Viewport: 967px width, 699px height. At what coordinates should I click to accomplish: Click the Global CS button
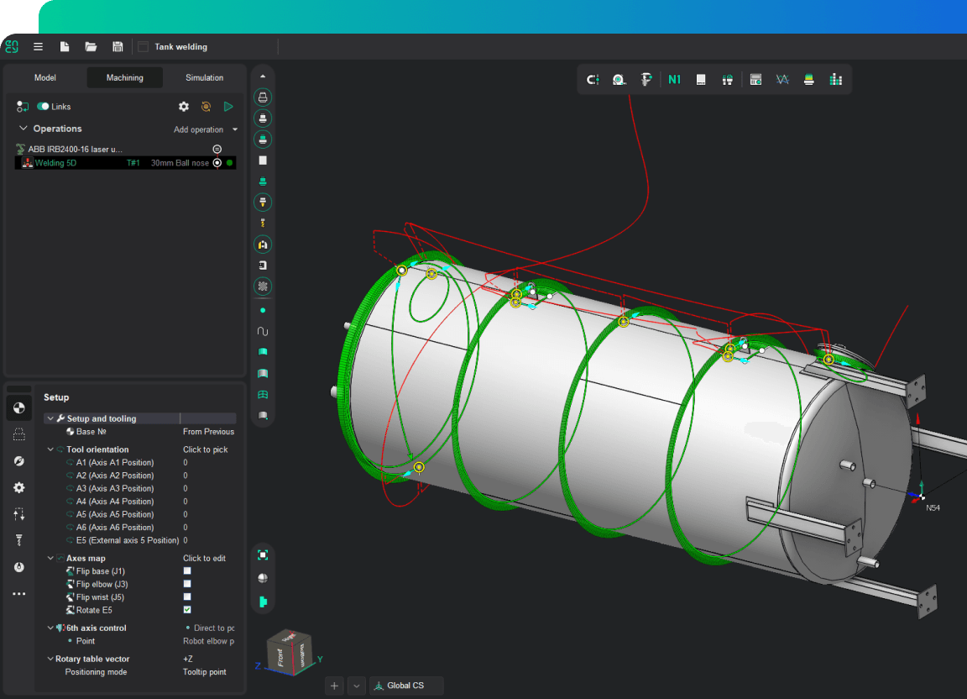(x=405, y=686)
